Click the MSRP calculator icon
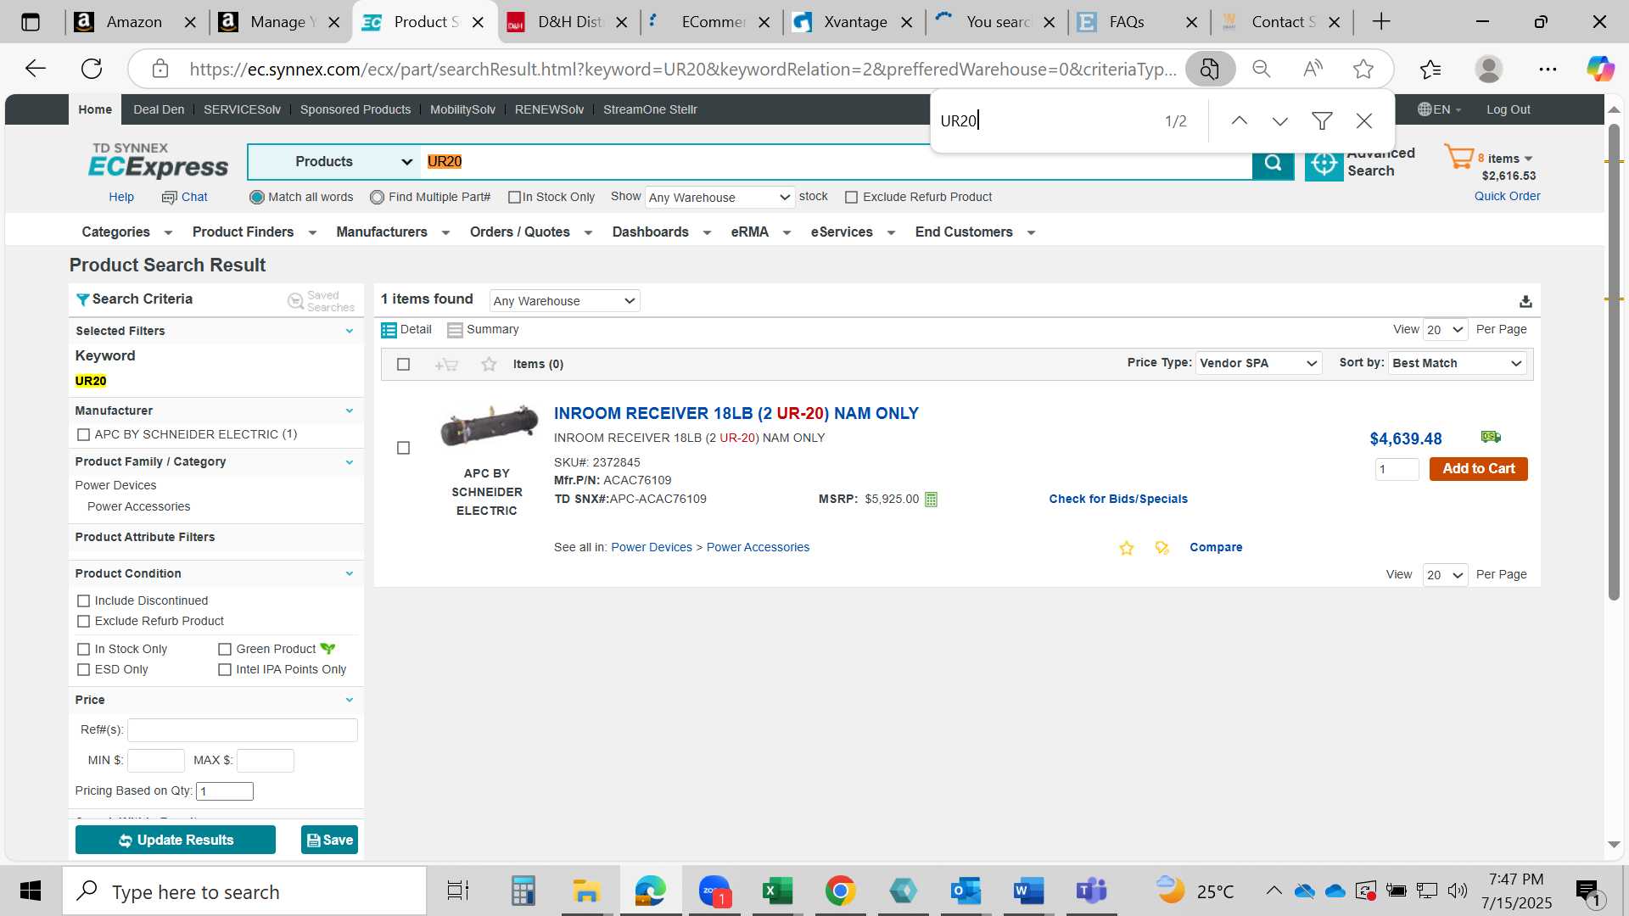This screenshot has height=916, width=1629. click(x=931, y=500)
